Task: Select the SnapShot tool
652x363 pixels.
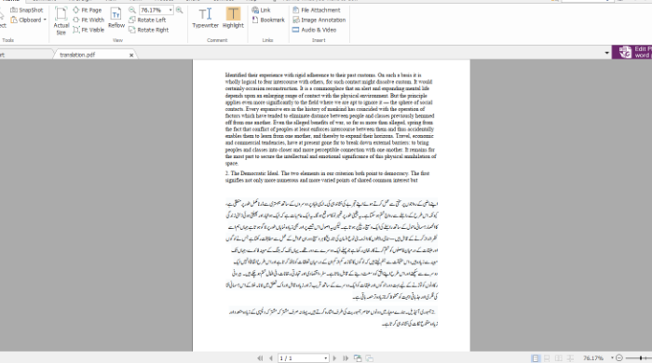Action: click(x=27, y=10)
